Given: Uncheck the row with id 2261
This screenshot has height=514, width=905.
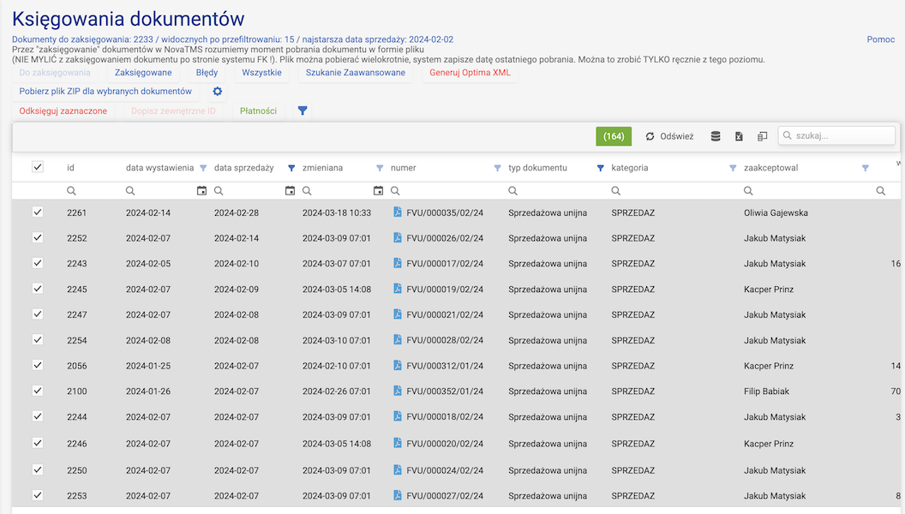Looking at the screenshot, I should point(38,212).
